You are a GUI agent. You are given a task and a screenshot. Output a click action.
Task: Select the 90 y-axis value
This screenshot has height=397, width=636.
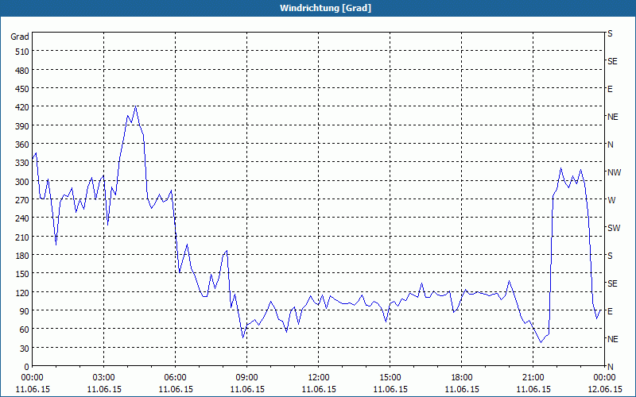[x=25, y=311]
